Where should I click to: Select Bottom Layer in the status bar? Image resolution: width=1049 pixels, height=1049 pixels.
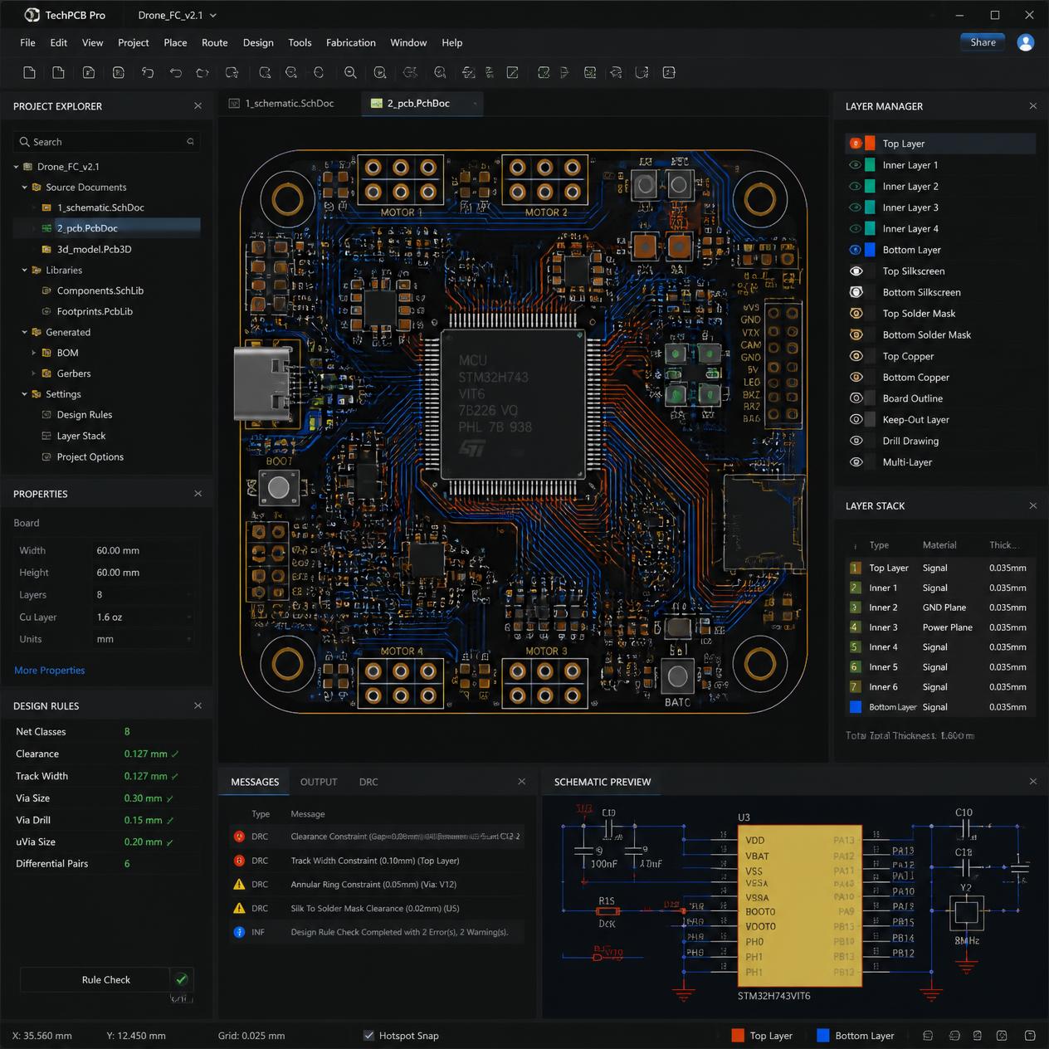point(856,1036)
